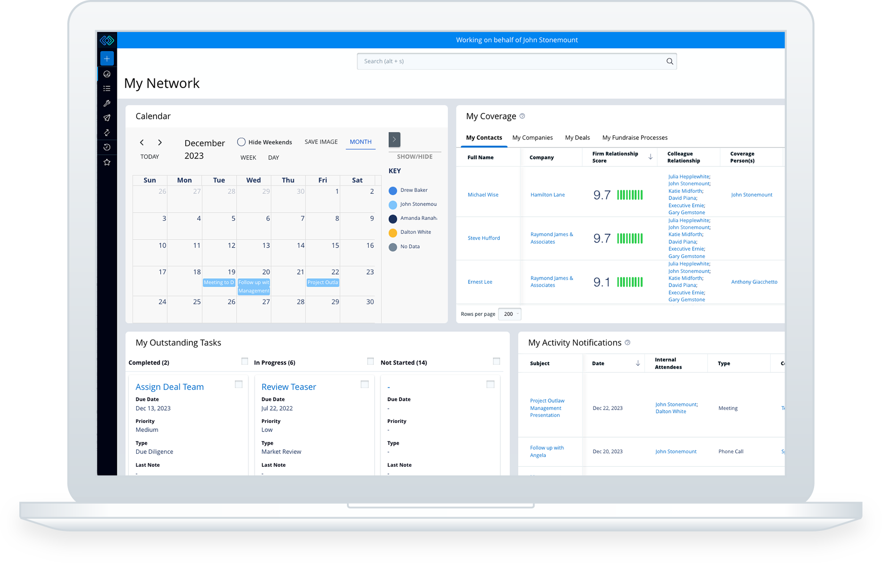This screenshot has width=882, height=563.
Task: Open the list view sidebar icon
Action: tap(107, 89)
